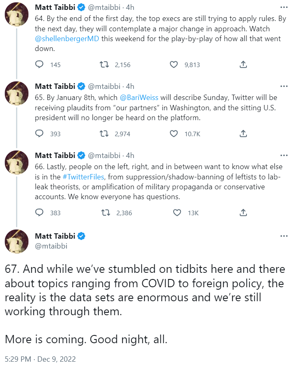297x365 pixels.
Task: Reply to tweet 66 with 383 replies
Action: tap(39, 213)
